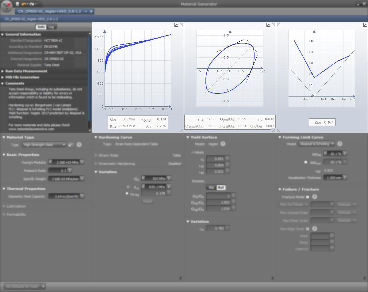The width and height of the screenshot is (368, 292).
Task: Click the Reset button under Variation
Action: pyautogui.click(x=148, y=201)
